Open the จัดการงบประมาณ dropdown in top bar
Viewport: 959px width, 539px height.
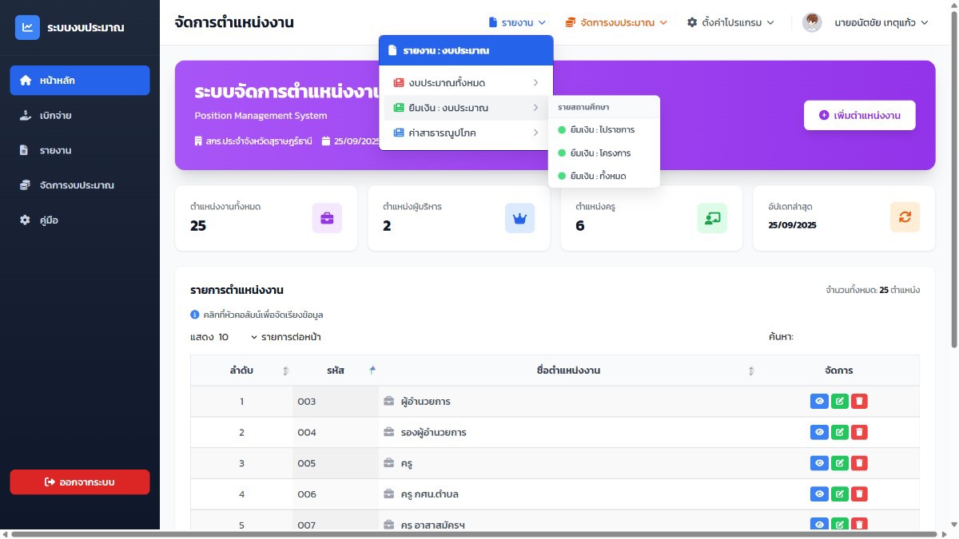(615, 22)
